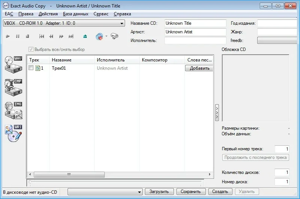The image size is (300, 199).
Task: Click the Композитор column header
Action: click(x=162, y=60)
